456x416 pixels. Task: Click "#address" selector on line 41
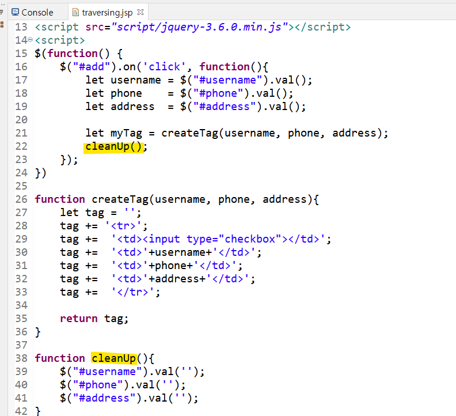tap(104, 398)
